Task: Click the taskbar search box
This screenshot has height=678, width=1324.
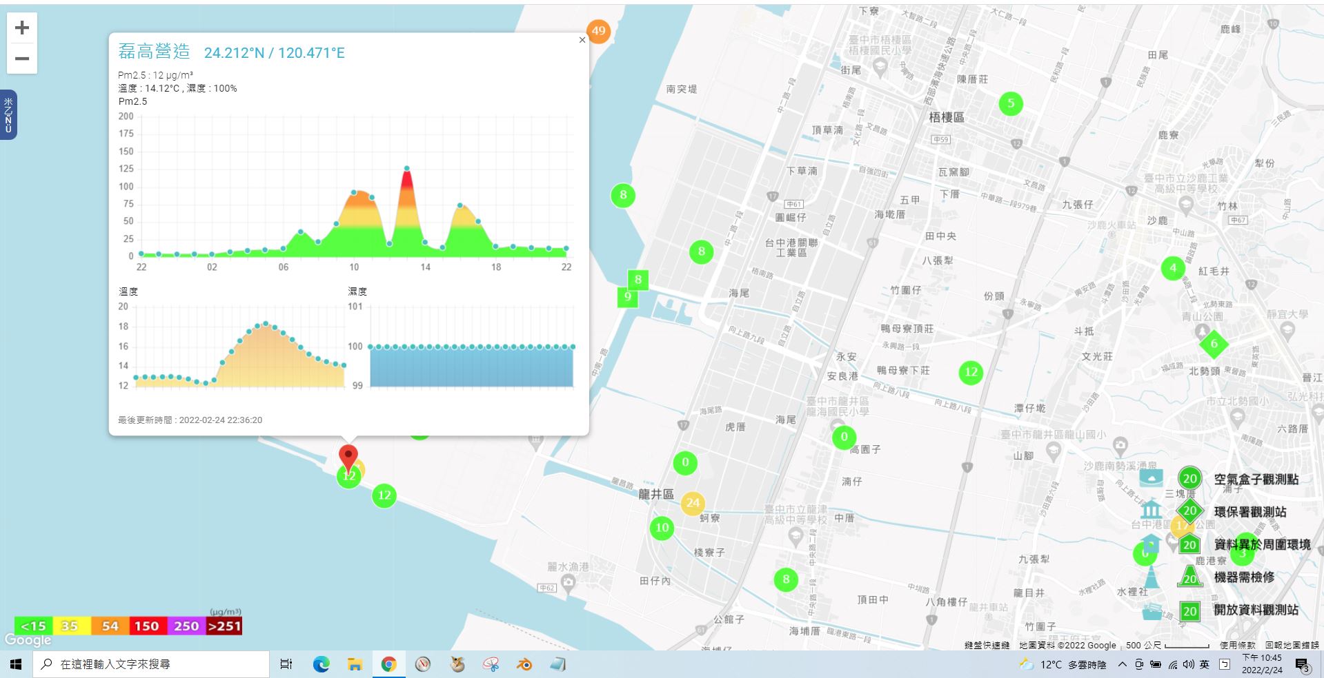Action: tap(151, 664)
